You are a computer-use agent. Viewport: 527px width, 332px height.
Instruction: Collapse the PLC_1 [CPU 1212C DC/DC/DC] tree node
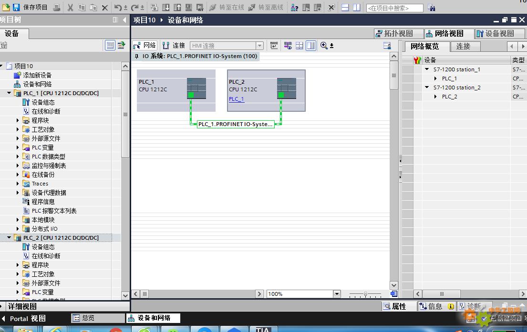9,93
